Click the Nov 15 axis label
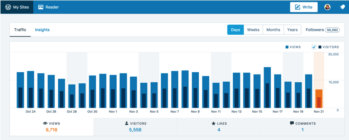 coord(257,112)
